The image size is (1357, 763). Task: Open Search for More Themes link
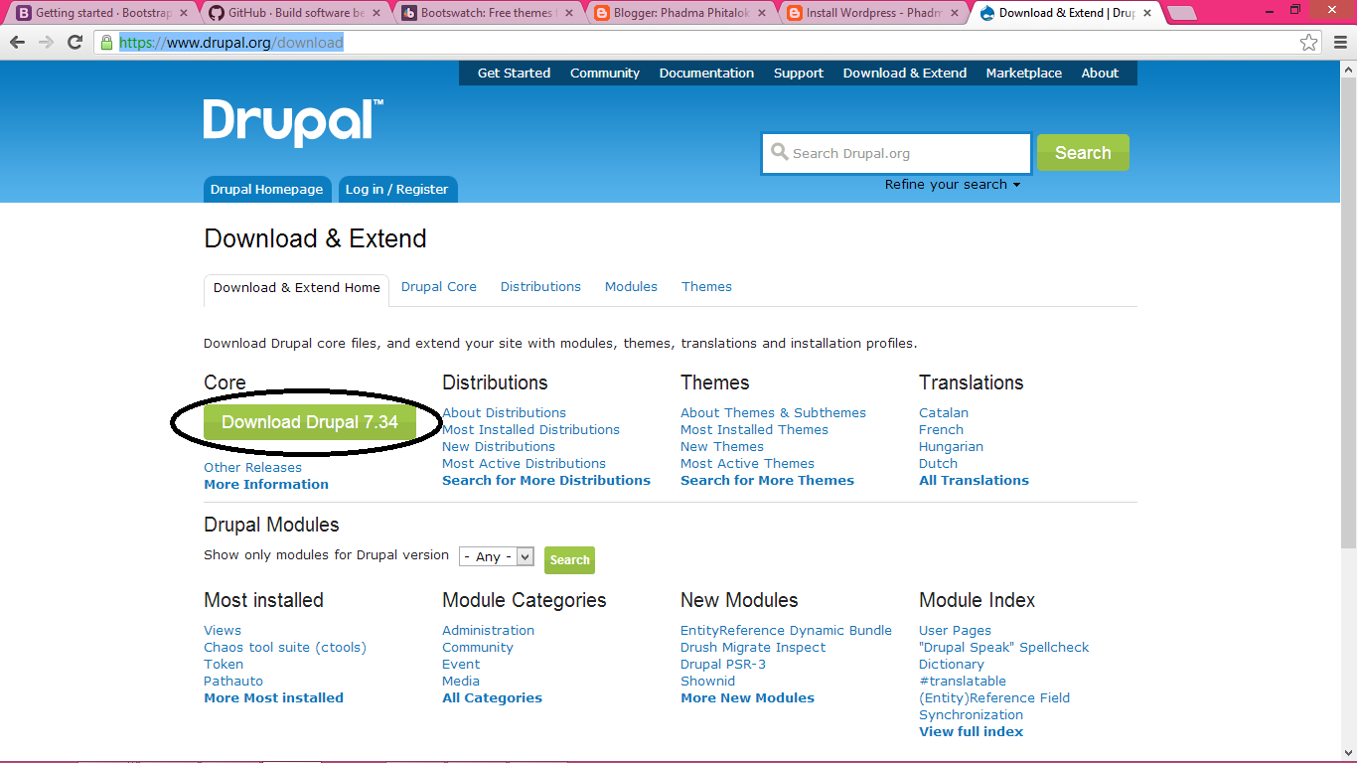767,480
